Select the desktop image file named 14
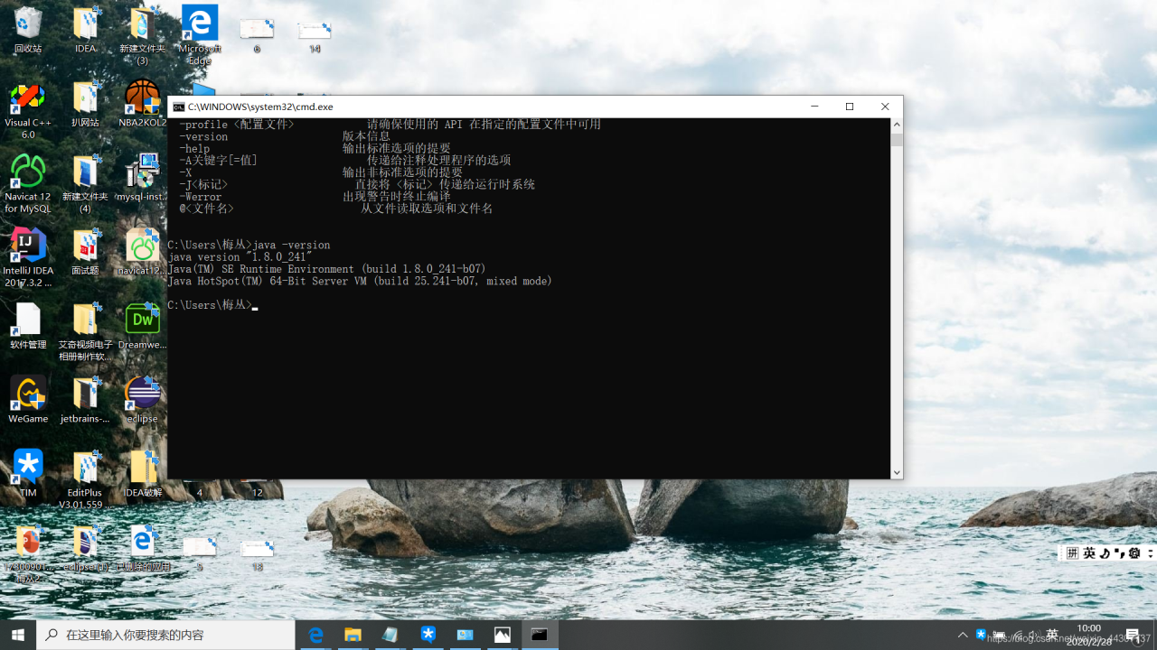1157x650 pixels. tap(315, 36)
